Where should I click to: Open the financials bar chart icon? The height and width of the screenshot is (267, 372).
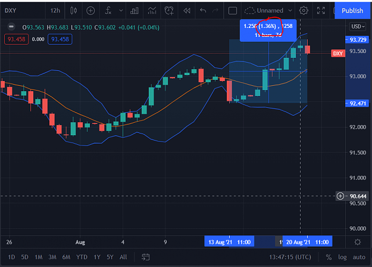coord(135,11)
